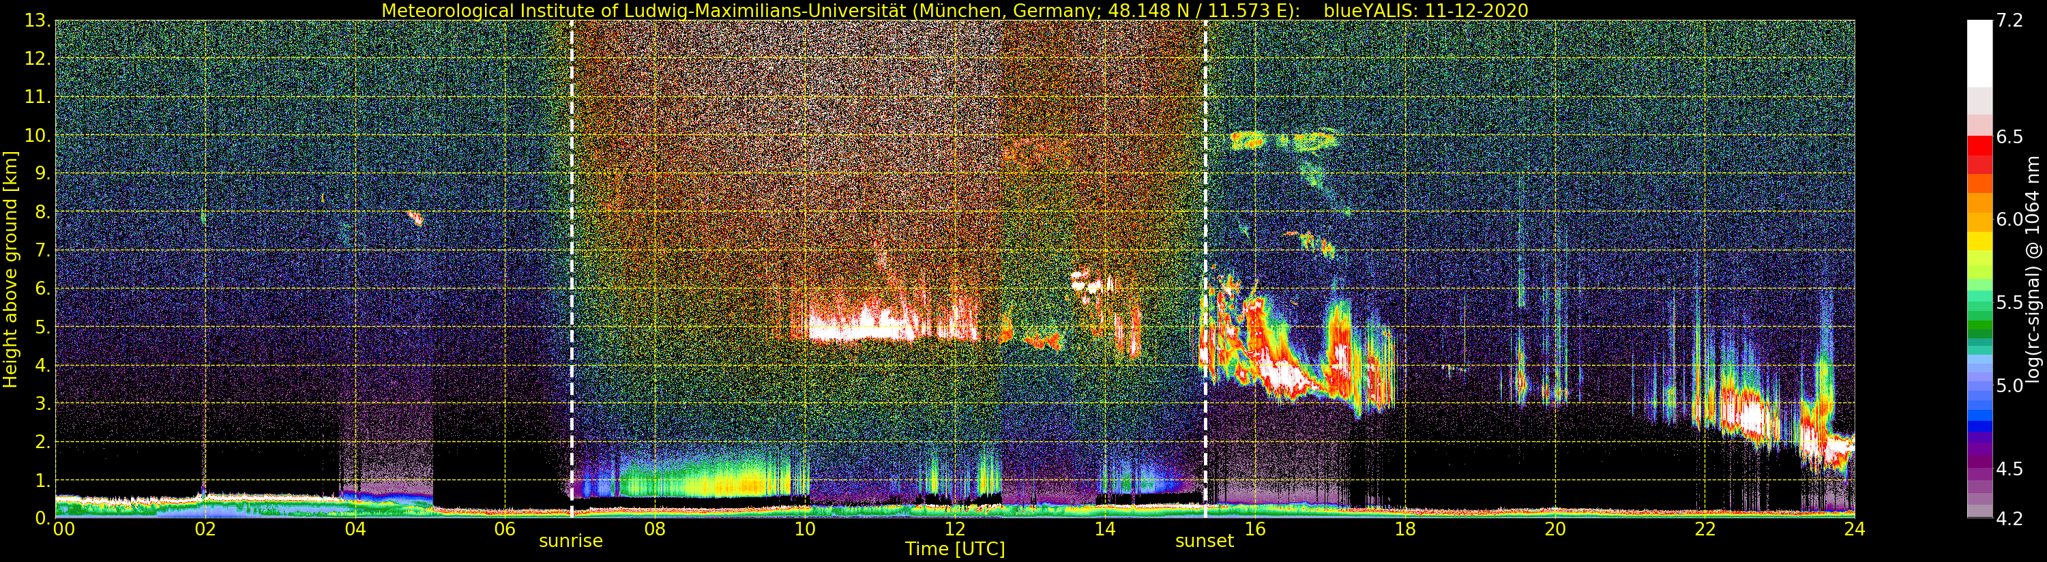Click the '11.' height tick label
The height and width of the screenshot is (562, 2047).
(38, 97)
